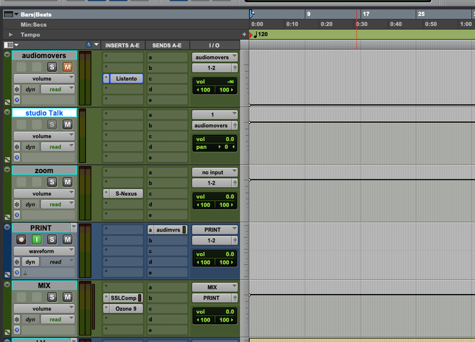Open MIX track automation mode selector
The image size is (475, 342).
(58, 319)
